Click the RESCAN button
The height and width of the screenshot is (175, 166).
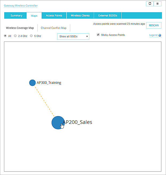point(154,25)
